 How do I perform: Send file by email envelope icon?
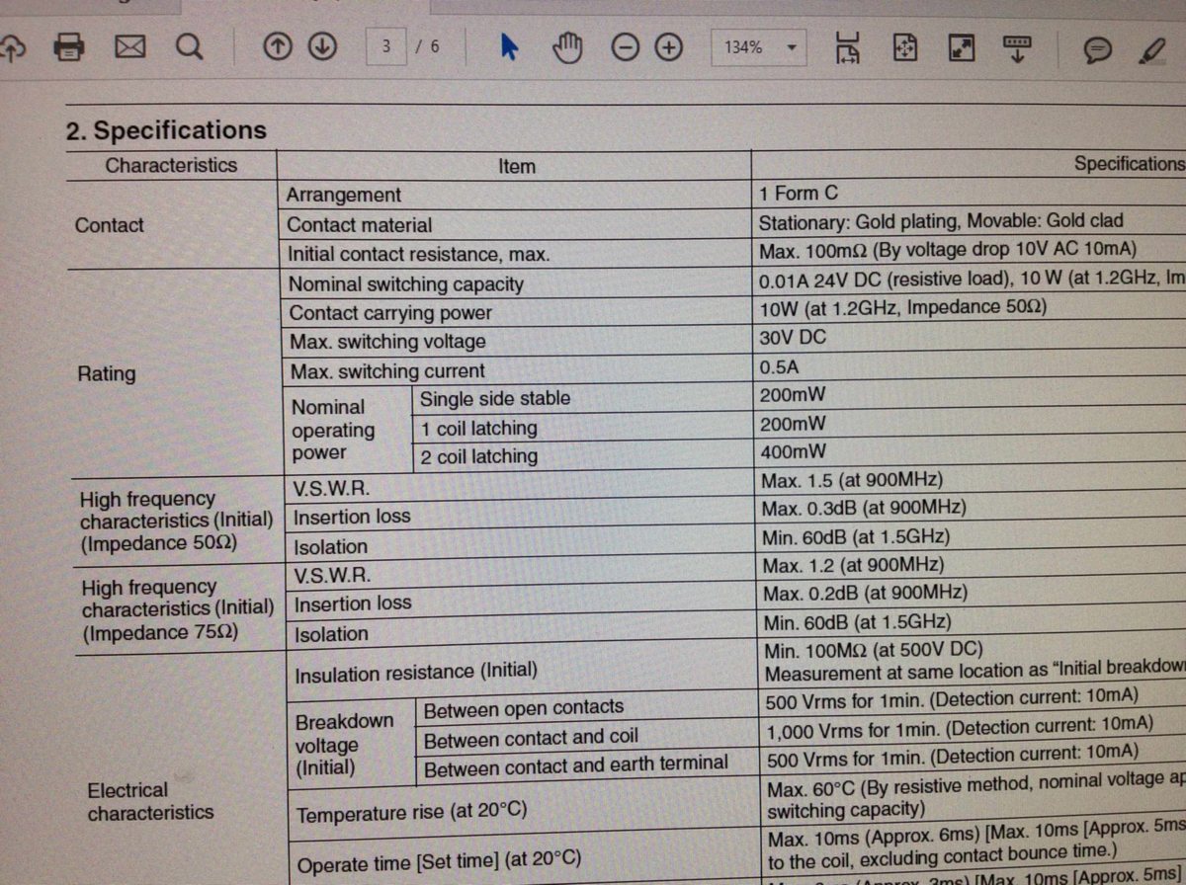pos(130,46)
